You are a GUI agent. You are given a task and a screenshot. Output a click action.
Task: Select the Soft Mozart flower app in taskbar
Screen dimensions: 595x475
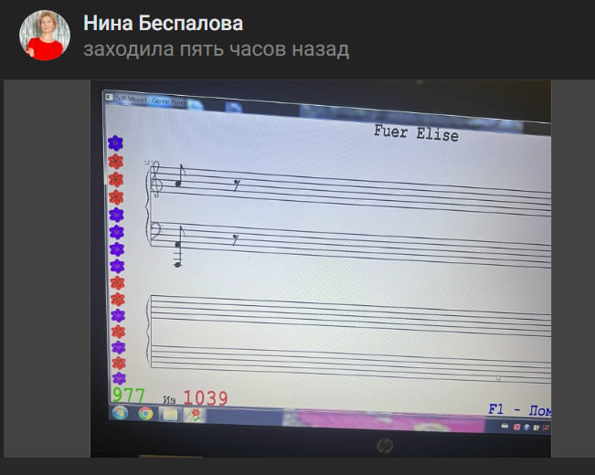coord(194,415)
